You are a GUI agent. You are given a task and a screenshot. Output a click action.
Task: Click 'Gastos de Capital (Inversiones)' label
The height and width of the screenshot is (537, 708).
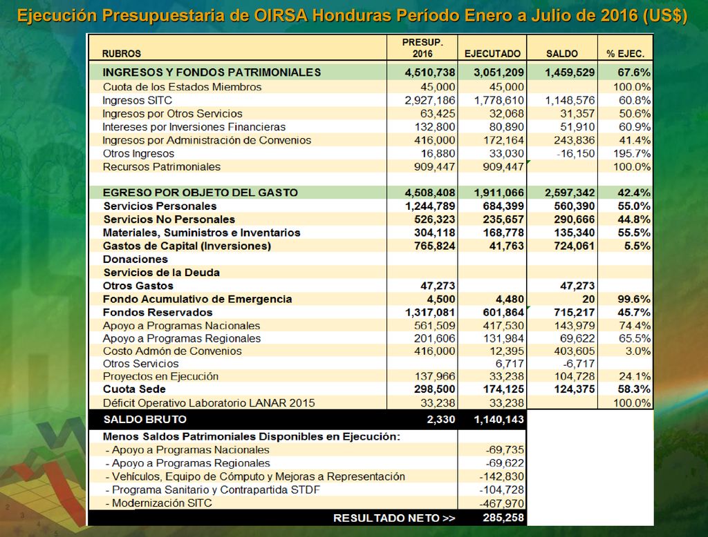pos(187,246)
